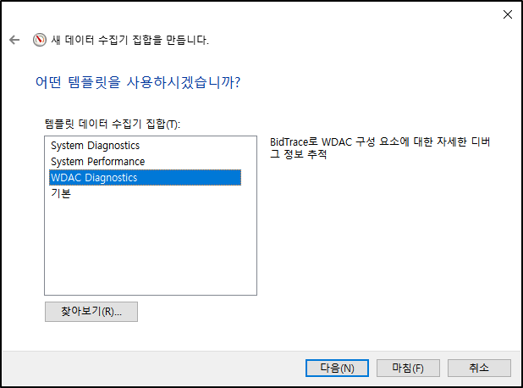Click the wizard title text 새 데이터 수집기 집합을 만듭니다

(129, 40)
